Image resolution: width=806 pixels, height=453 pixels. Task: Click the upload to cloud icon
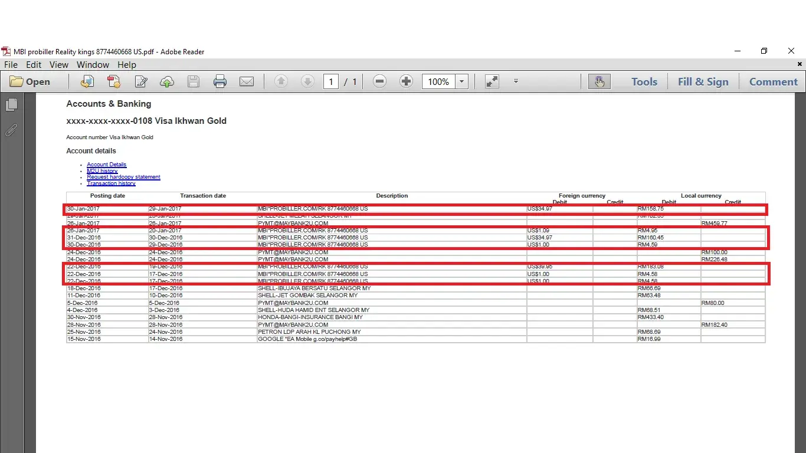tap(167, 82)
